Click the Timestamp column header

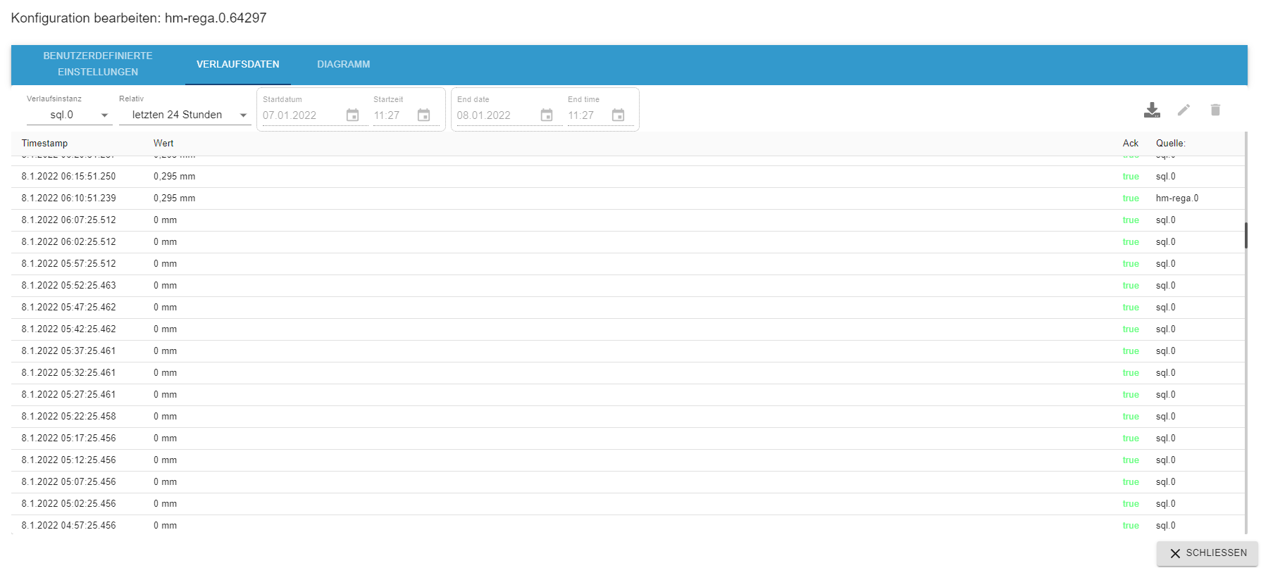44,144
